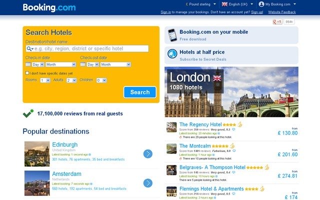Open the Website Feedback link
The image size is (320, 200).
(x=282, y=12)
